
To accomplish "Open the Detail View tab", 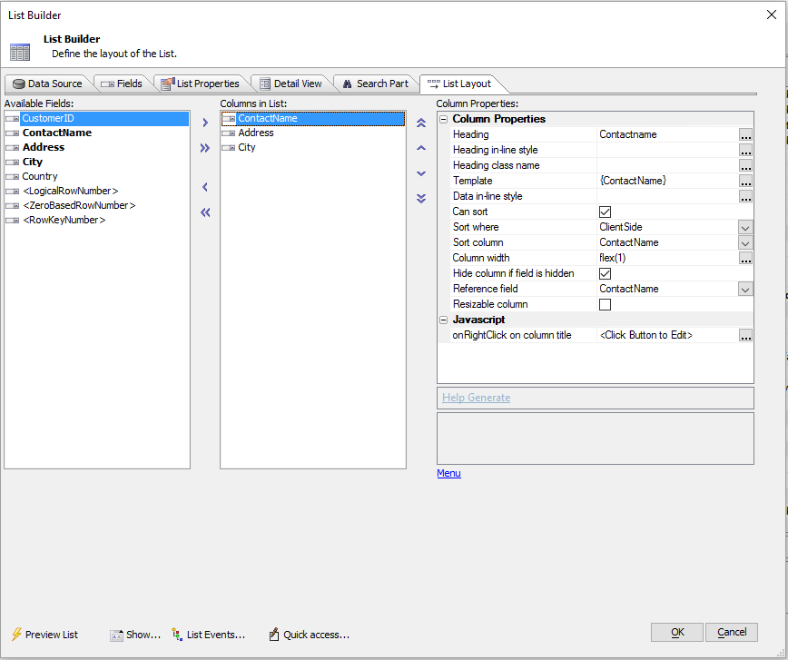I will pyautogui.click(x=291, y=84).
